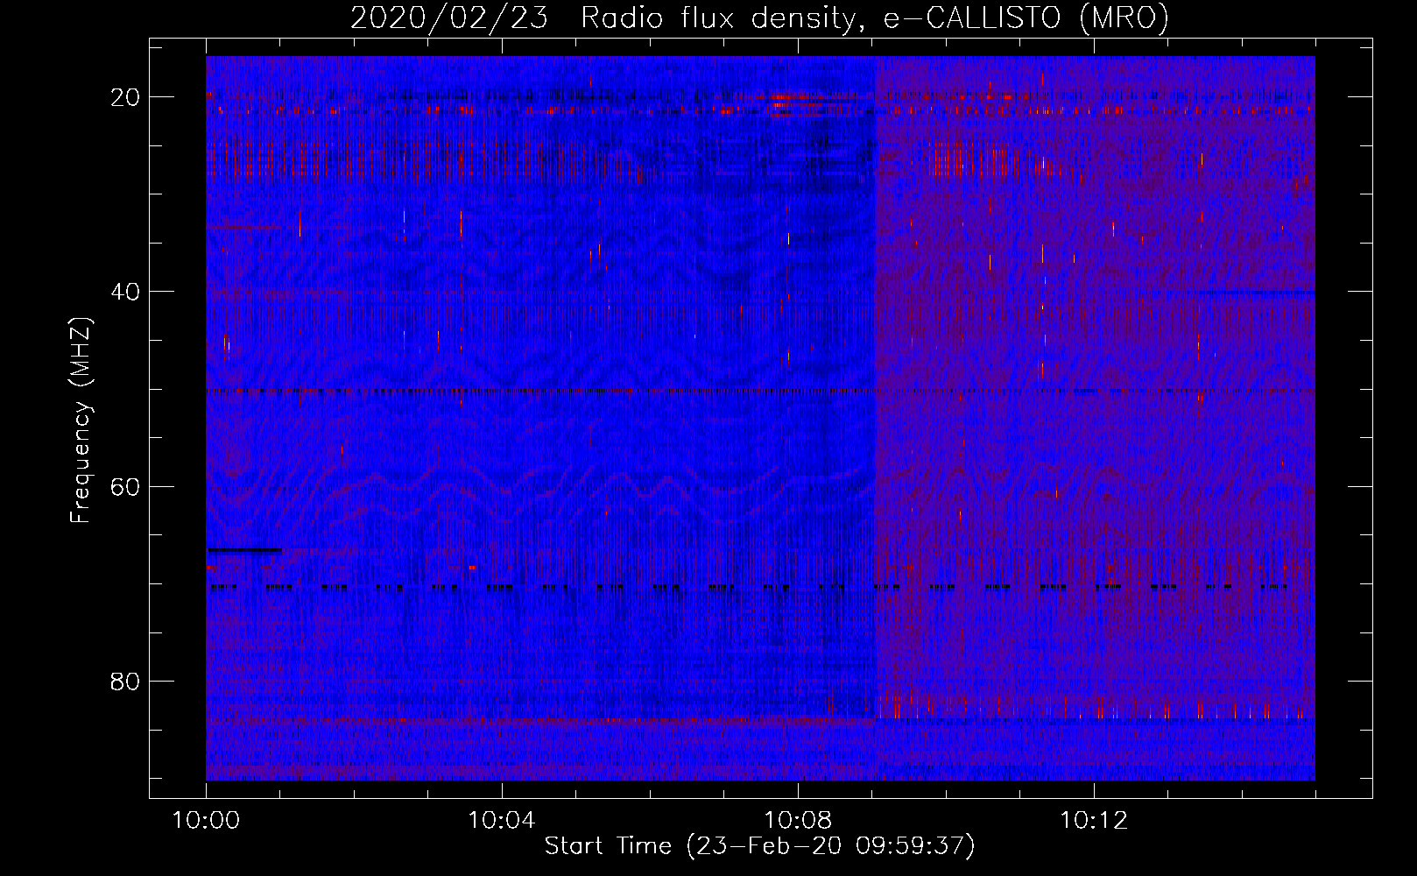Click the black bar near 67 MHz at the spectrogram's left edge
Screen dimensions: 1417x876
click(x=244, y=550)
